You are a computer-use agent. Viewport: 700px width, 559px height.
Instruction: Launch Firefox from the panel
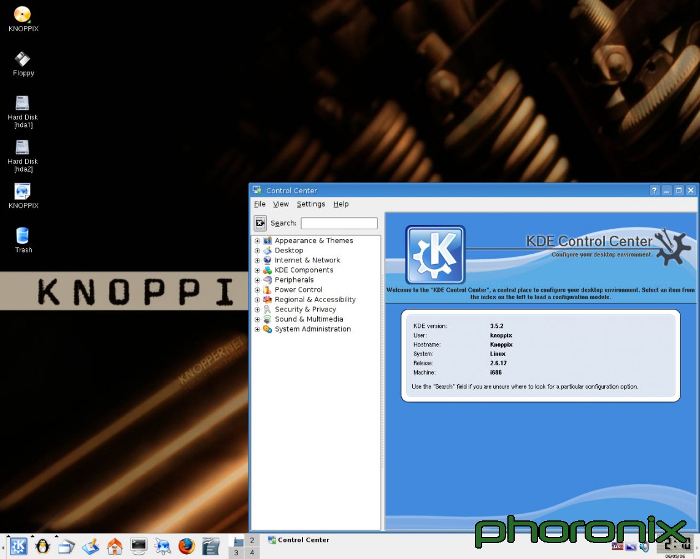click(187, 546)
